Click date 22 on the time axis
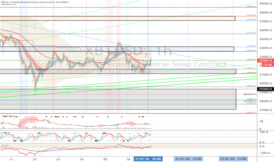The width and height of the screenshot is (274, 162). coord(35,159)
